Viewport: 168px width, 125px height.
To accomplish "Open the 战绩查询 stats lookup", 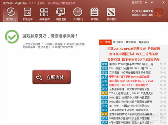I will pos(44,14).
